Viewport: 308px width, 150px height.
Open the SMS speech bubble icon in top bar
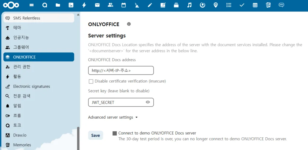pos(281,5)
